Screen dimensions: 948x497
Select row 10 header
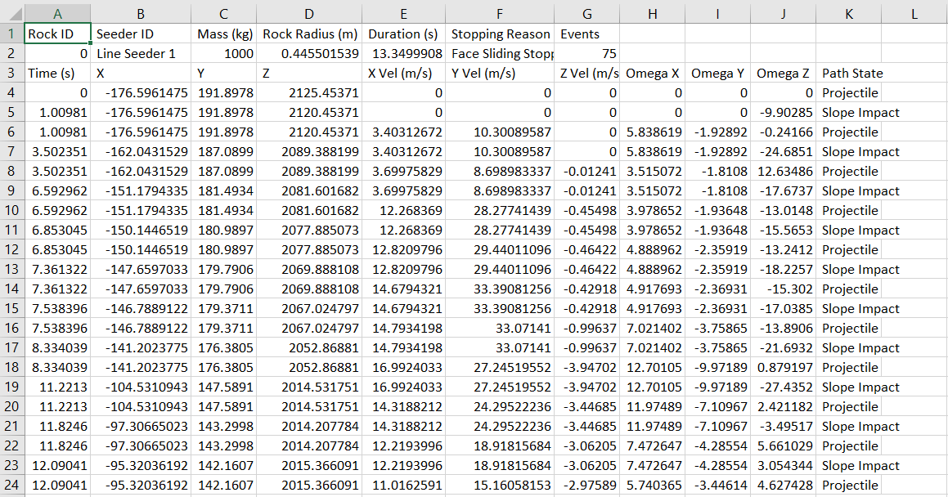[x=12, y=210]
